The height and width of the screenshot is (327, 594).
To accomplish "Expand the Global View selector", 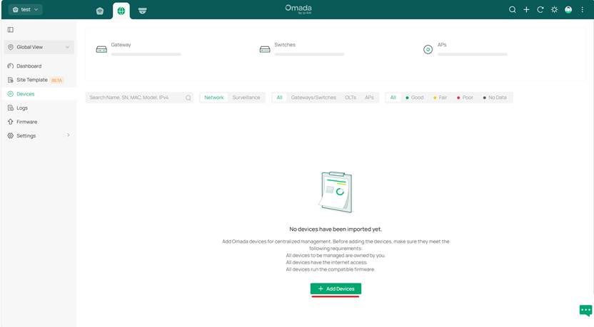I will [x=39, y=47].
